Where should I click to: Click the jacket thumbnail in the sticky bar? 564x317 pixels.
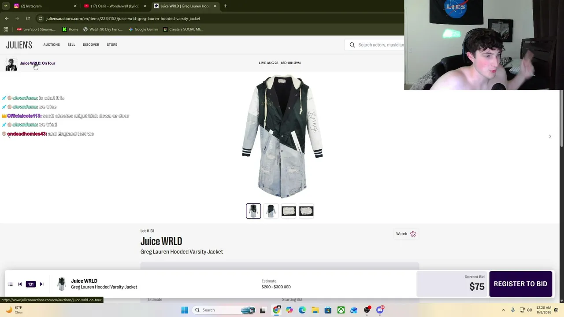pos(61,284)
